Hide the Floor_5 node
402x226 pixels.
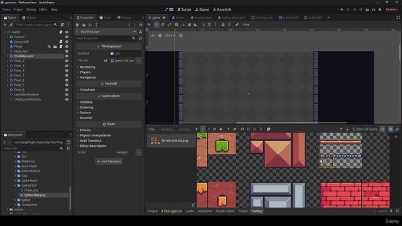[x=67, y=75]
